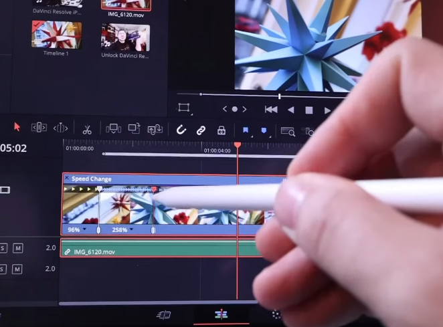The width and height of the screenshot is (443, 327).
Task: Toggle the Linked Selection chain icon
Action: [x=201, y=130]
